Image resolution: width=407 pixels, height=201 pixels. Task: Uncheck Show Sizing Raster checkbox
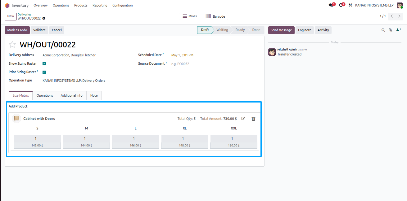click(x=44, y=64)
